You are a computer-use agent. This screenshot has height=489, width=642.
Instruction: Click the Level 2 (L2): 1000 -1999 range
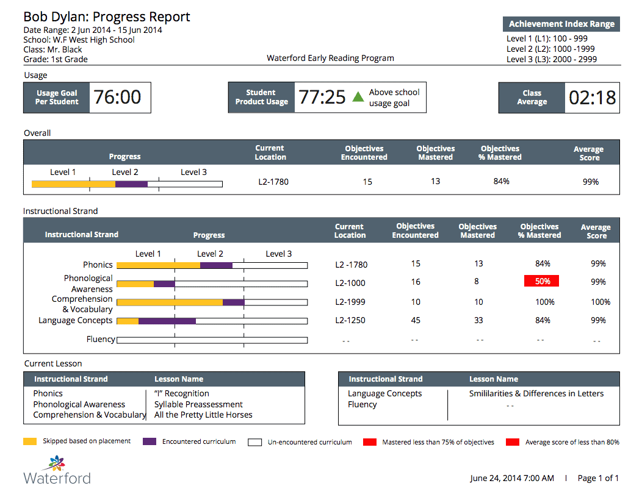click(550, 49)
